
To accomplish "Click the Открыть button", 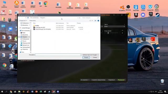I will click(x=86, y=57).
